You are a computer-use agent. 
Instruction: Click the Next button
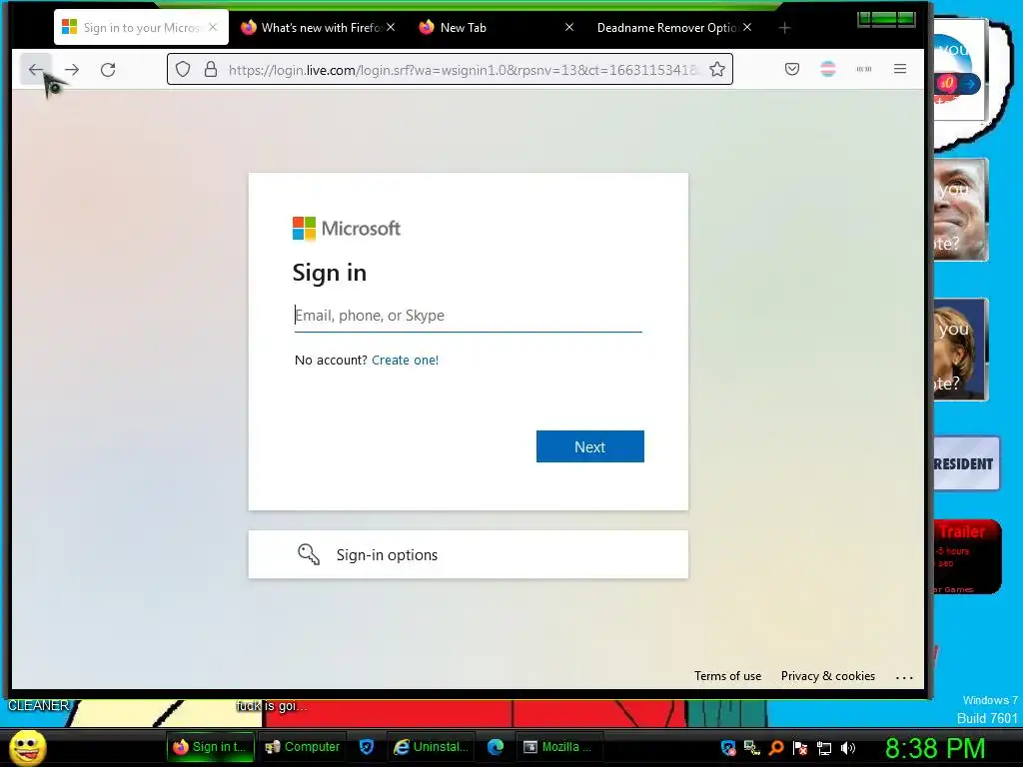(589, 446)
